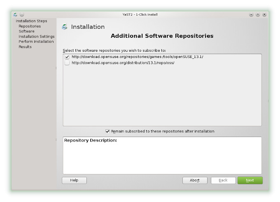Select the Results step in sidebar
This screenshot has width=280, height=202.
coord(25,47)
